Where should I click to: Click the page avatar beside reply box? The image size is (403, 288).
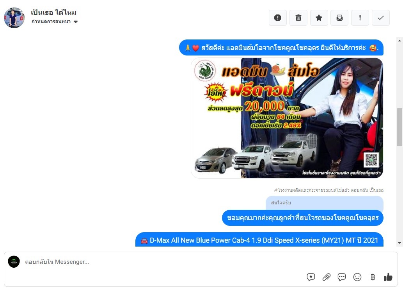tap(14, 262)
